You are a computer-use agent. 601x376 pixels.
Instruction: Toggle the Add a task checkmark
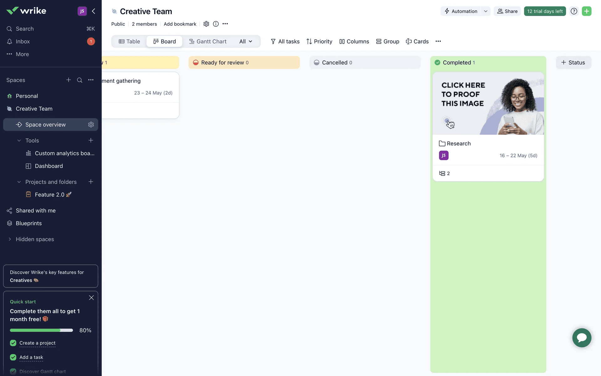[13, 357]
